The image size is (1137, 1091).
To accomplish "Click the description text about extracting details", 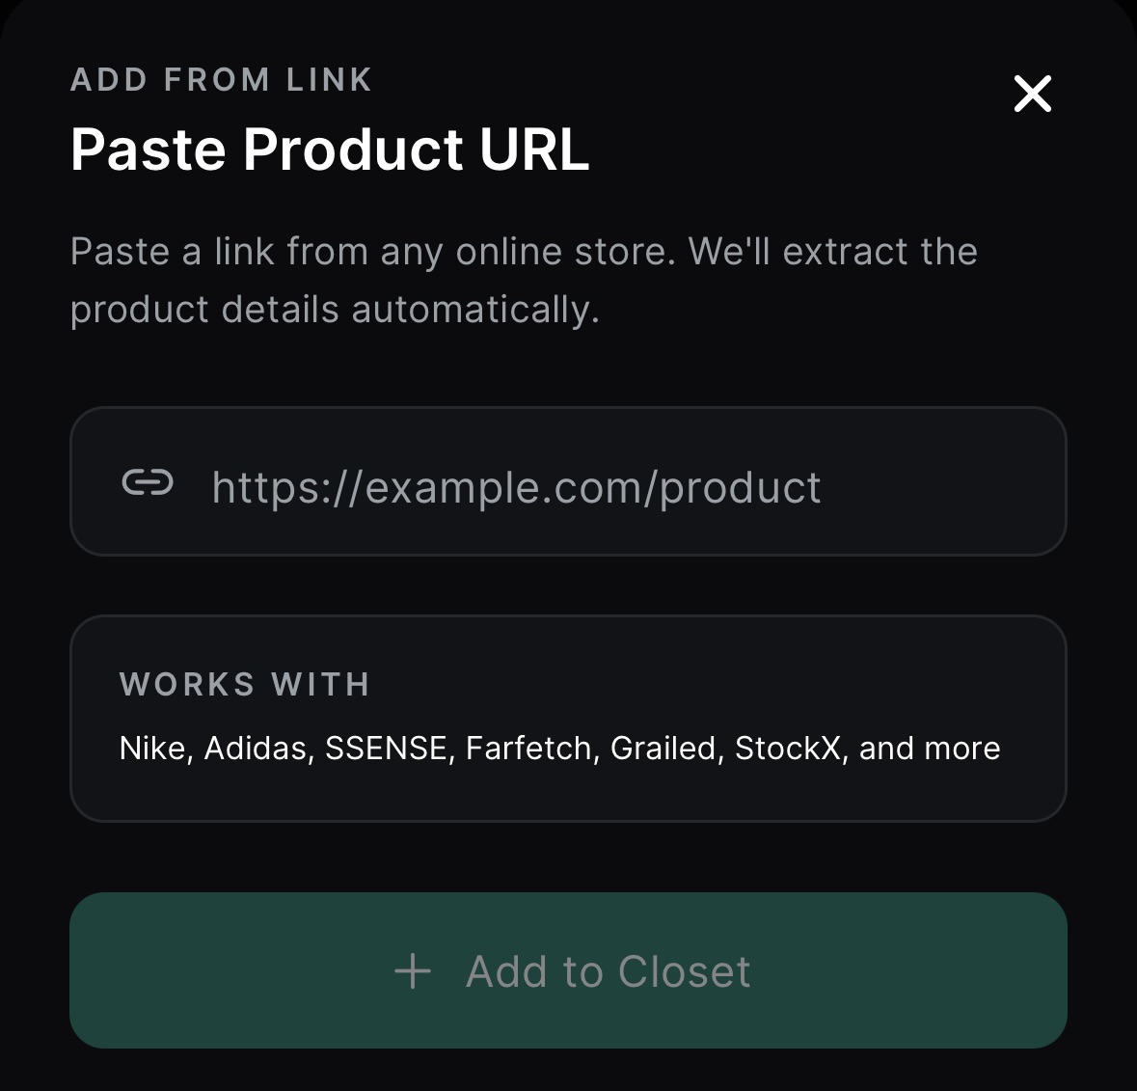I will coord(524,252).
